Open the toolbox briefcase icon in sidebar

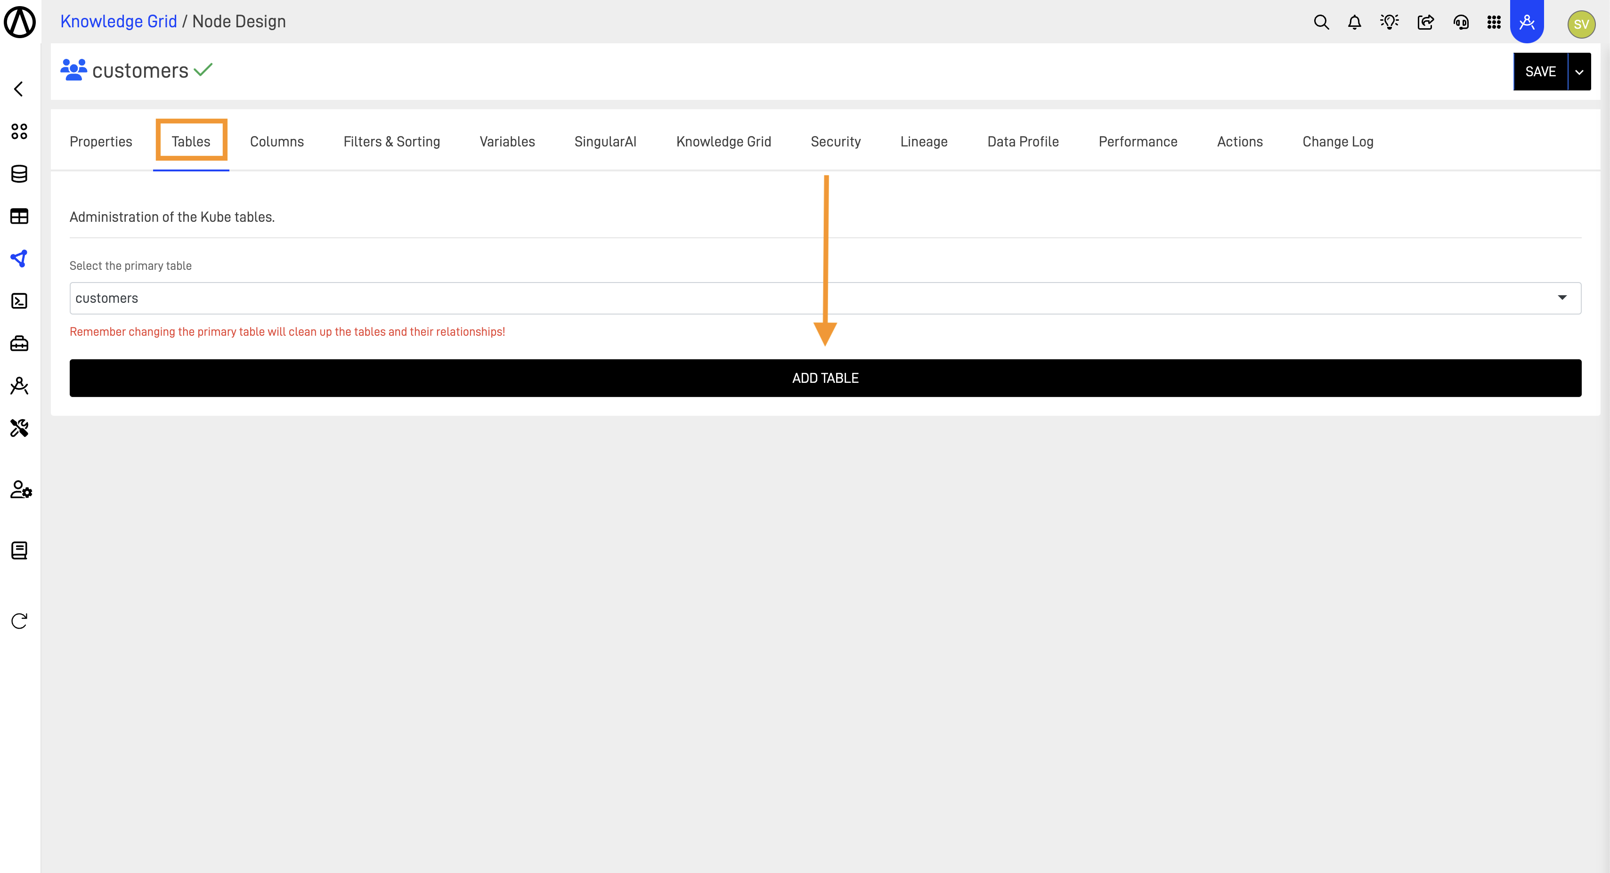(x=19, y=344)
